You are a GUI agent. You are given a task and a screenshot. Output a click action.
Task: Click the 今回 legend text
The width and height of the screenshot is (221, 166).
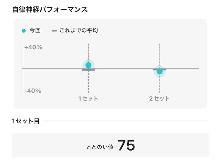point(35,31)
